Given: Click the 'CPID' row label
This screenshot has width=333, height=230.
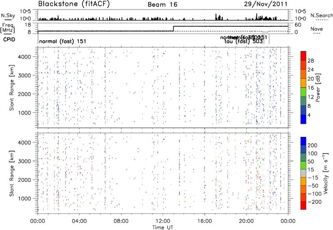Looking at the screenshot, I should (x=9, y=39).
